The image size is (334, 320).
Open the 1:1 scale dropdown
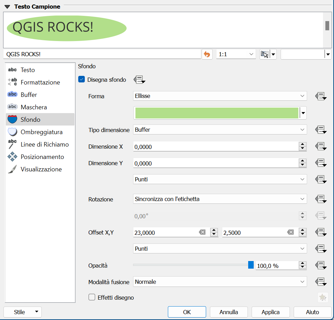[236, 54]
